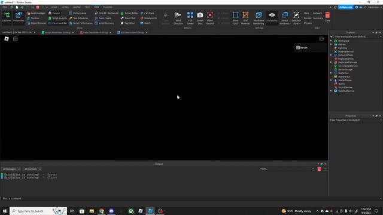
Task: Show the Network stats
Action: click(317, 13)
